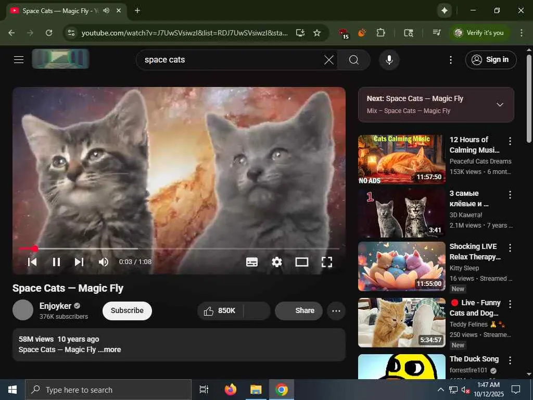The height and width of the screenshot is (400, 533).
Task: Click the magnifying glass search button
Action: (x=354, y=60)
